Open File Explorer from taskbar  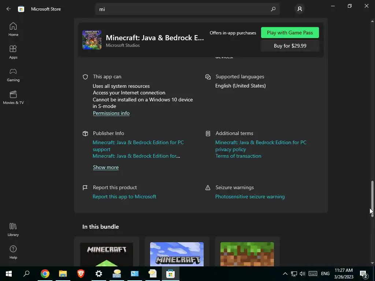(x=63, y=274)
